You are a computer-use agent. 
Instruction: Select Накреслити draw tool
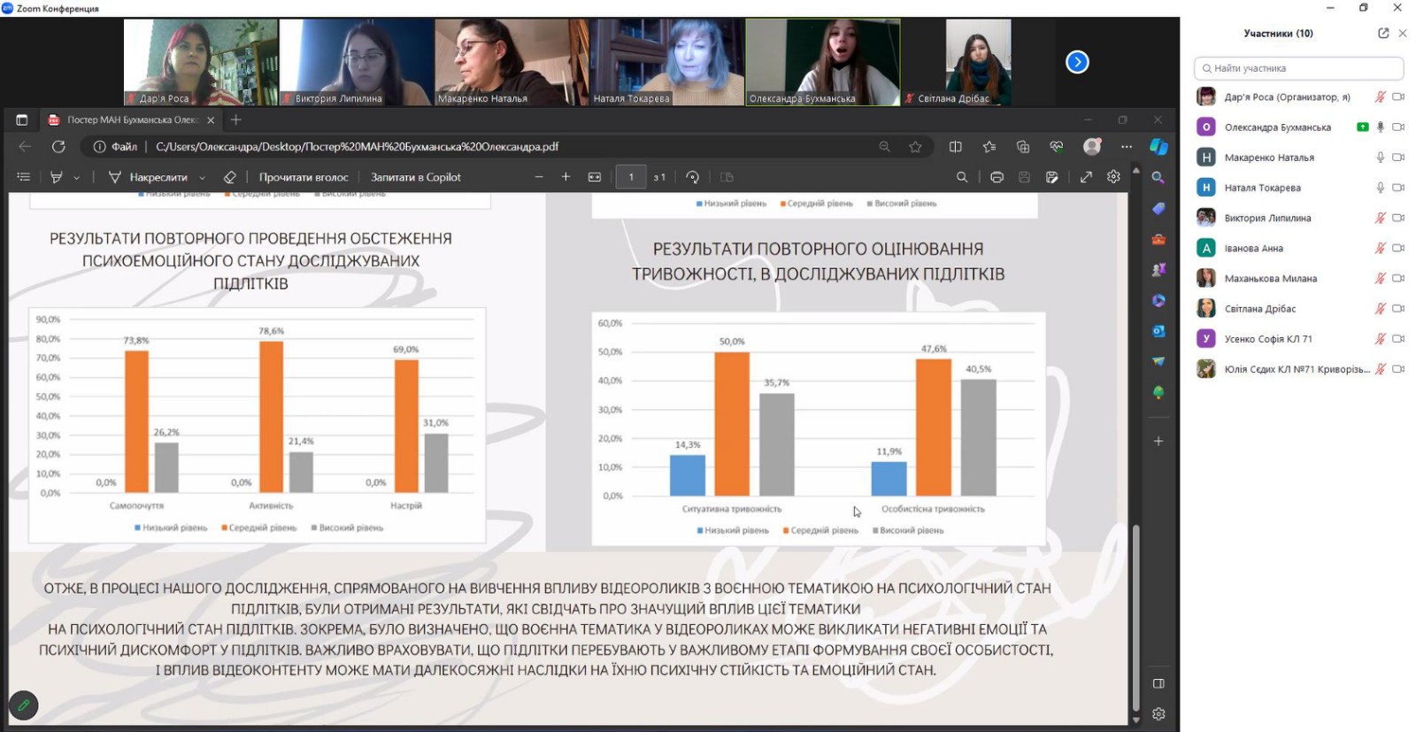point(148,177)
